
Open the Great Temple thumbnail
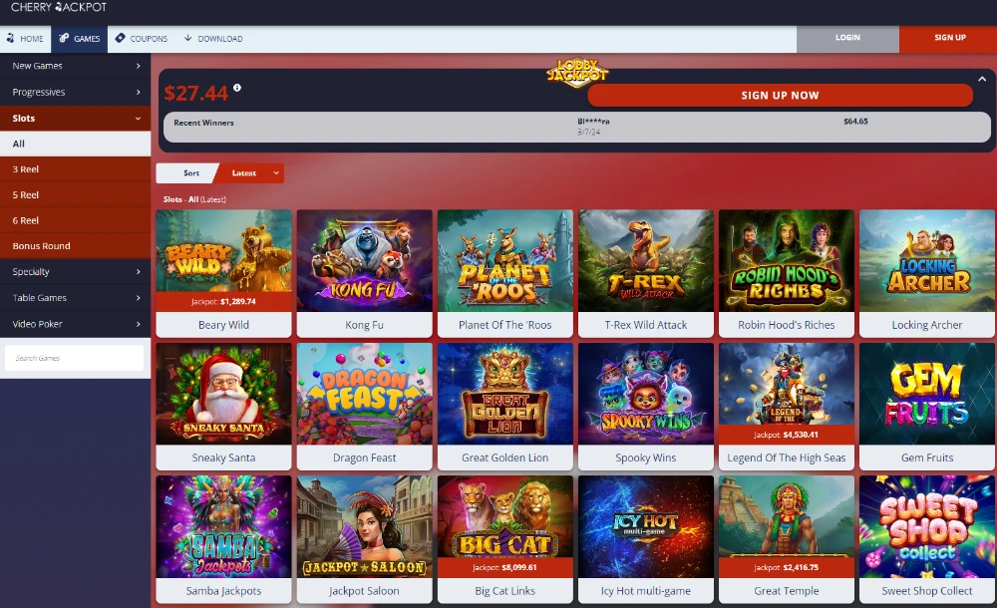tap(787, 526)
